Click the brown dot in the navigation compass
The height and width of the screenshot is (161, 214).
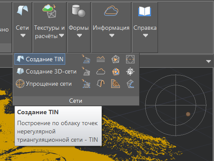[188, 114]
